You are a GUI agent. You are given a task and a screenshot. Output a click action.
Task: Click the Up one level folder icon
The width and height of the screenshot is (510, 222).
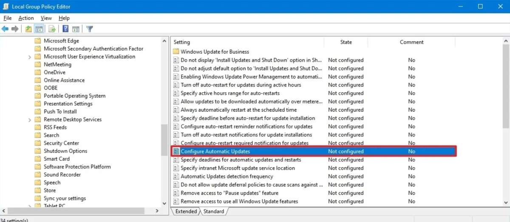(x=28, y=29)
